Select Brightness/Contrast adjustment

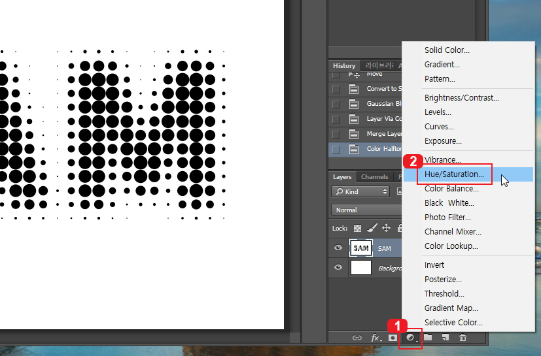point(462,98)
